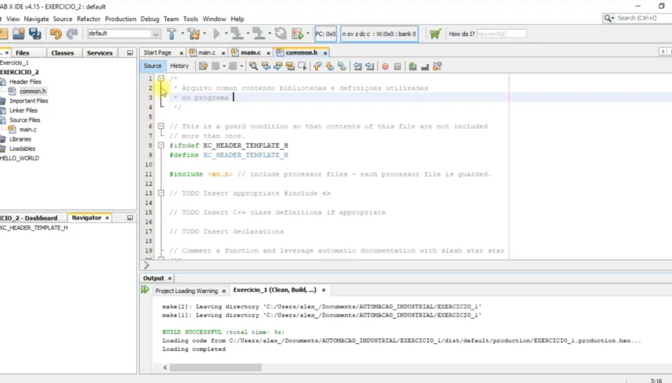
Task: Click the Re-run green arrows in Output
Action: click(145, 289)
